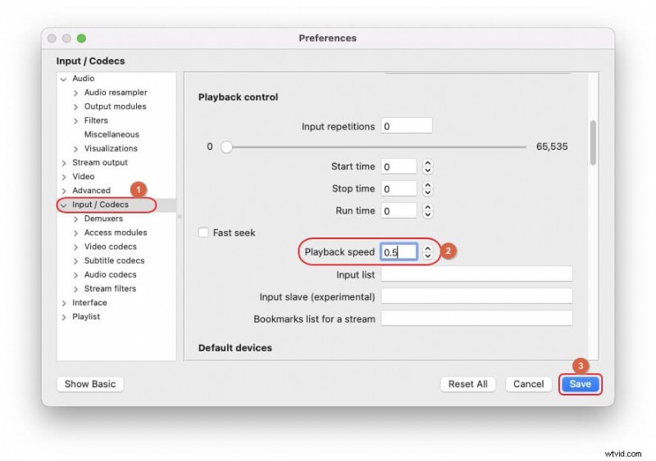Select Playlist tree item
This screenshot has width=656, height=461.
pos(86,316)
